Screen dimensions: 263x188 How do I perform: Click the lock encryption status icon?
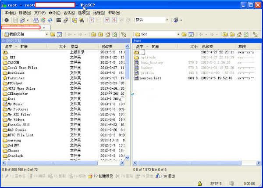click(199, 184)
